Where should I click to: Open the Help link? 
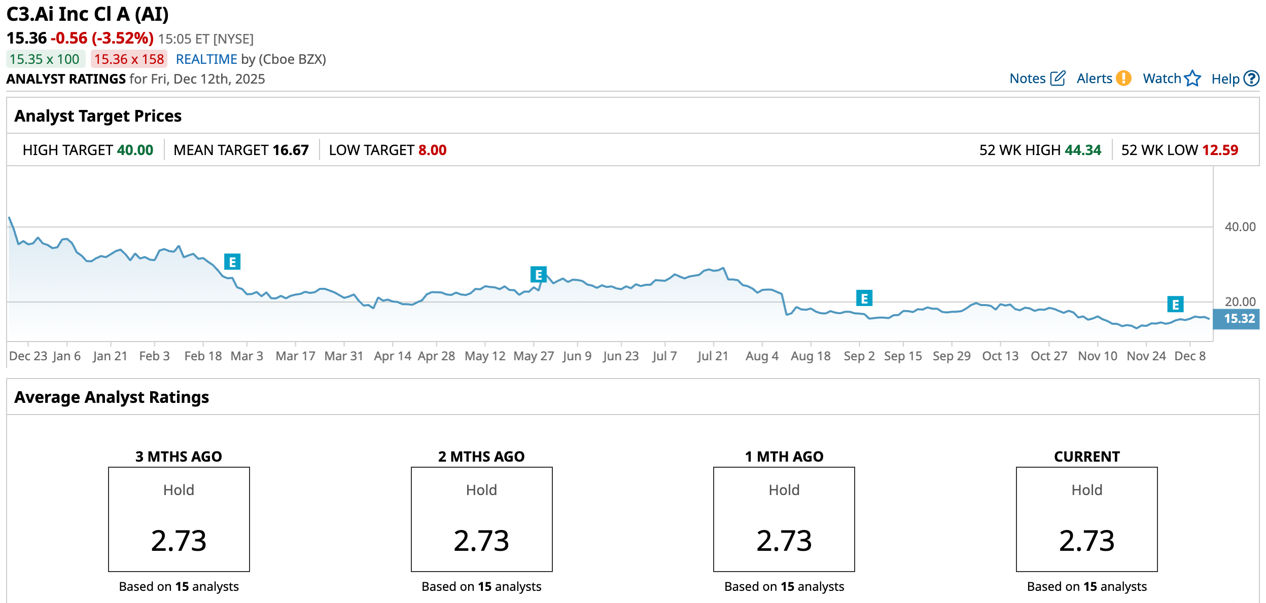click(1225, 79)
